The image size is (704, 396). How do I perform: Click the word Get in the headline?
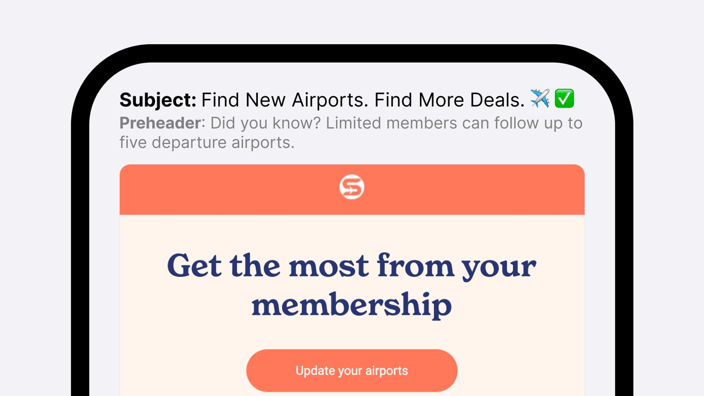195,266
